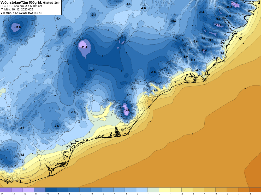Click the -8.0 temperature label
Screen dimensions: 261x195
pos(203,38)
